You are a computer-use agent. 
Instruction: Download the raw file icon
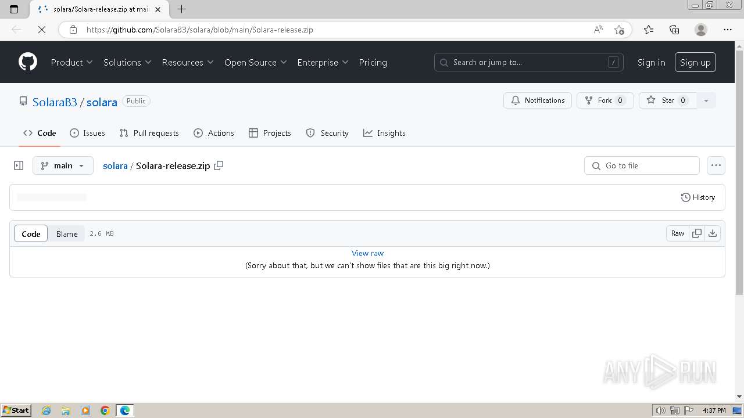point(713,233)
